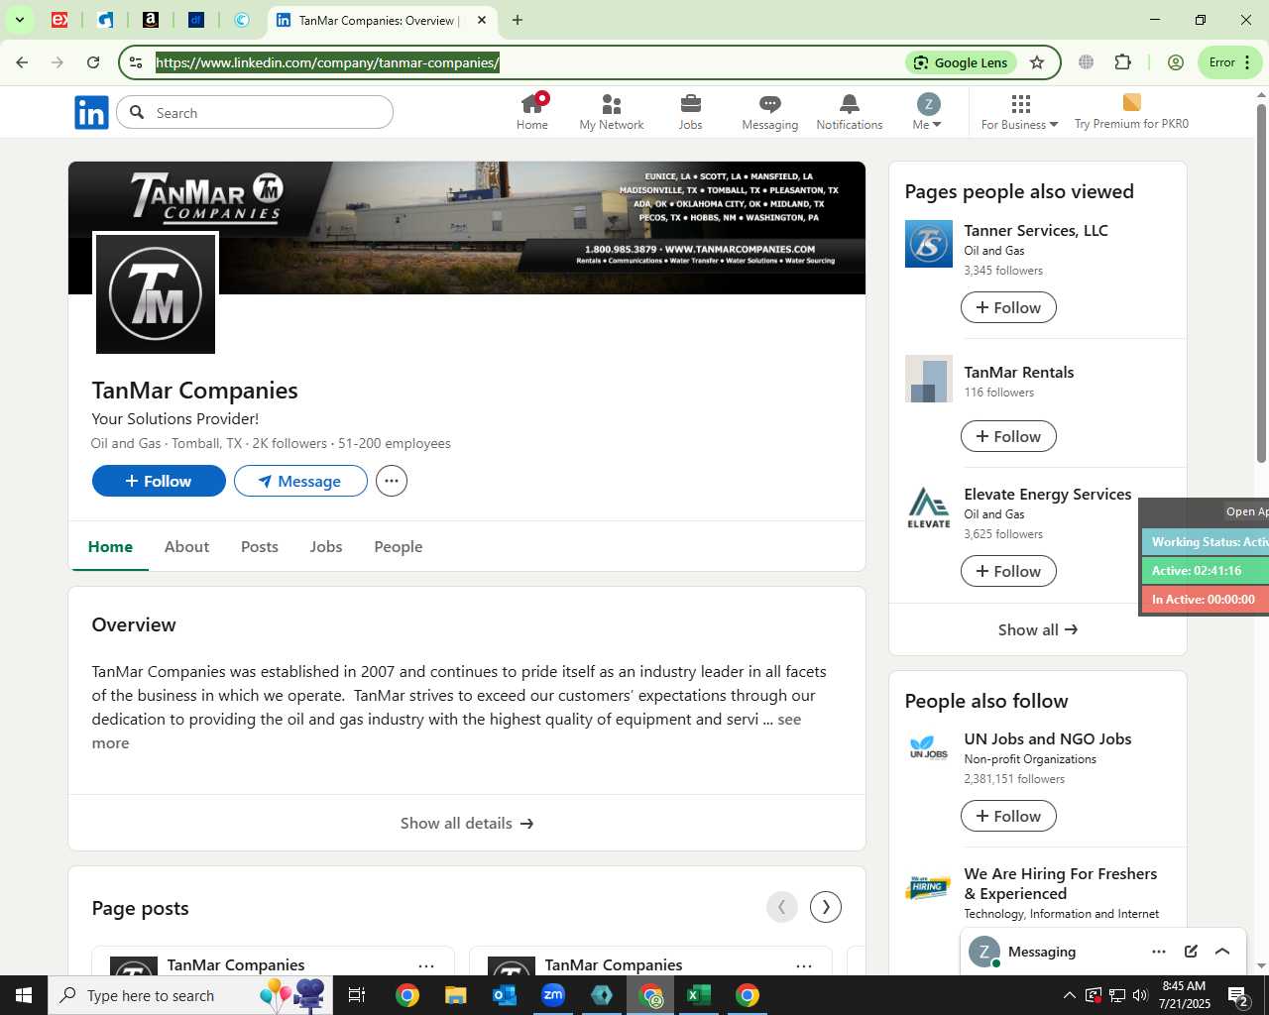Viewport: 1269px width, 1015px height.
Task: Open Excel from the taskbar
Action: coord(699,995)
